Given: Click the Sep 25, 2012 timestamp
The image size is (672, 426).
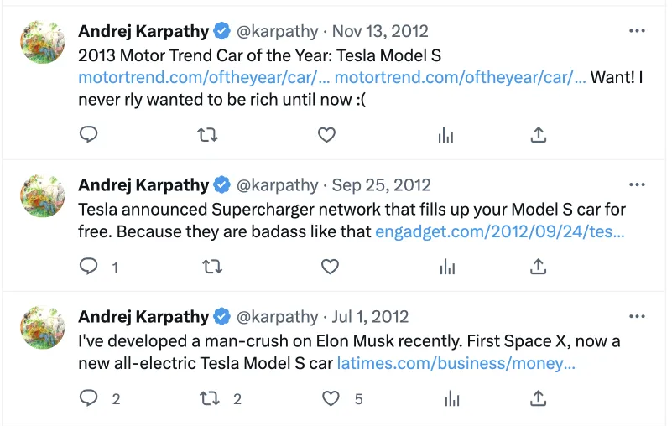Looking at the screenshot, I should 381,184.
